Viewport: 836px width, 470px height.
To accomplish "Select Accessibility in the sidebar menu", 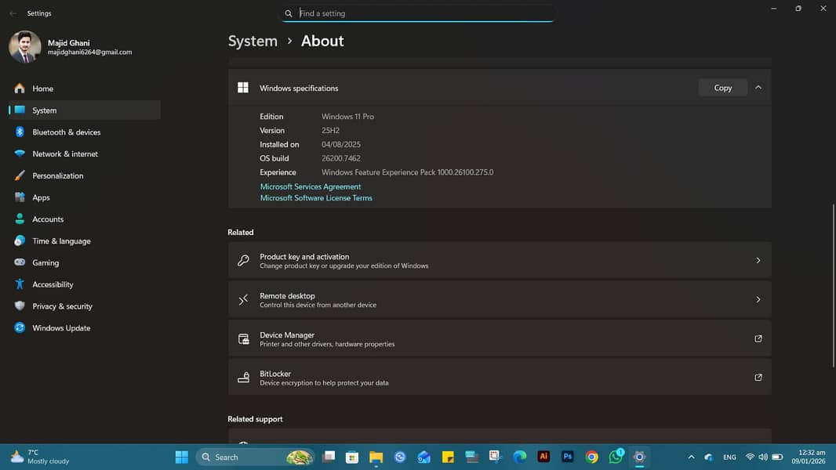I will click(x=53, y=284).
